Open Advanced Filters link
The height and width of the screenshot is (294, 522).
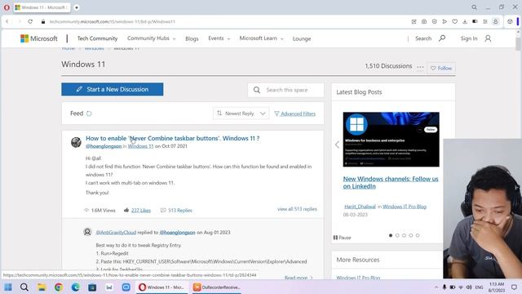[295, 114]
